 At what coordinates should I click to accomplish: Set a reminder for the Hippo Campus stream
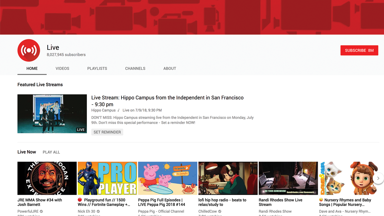(x=107, y=132)
